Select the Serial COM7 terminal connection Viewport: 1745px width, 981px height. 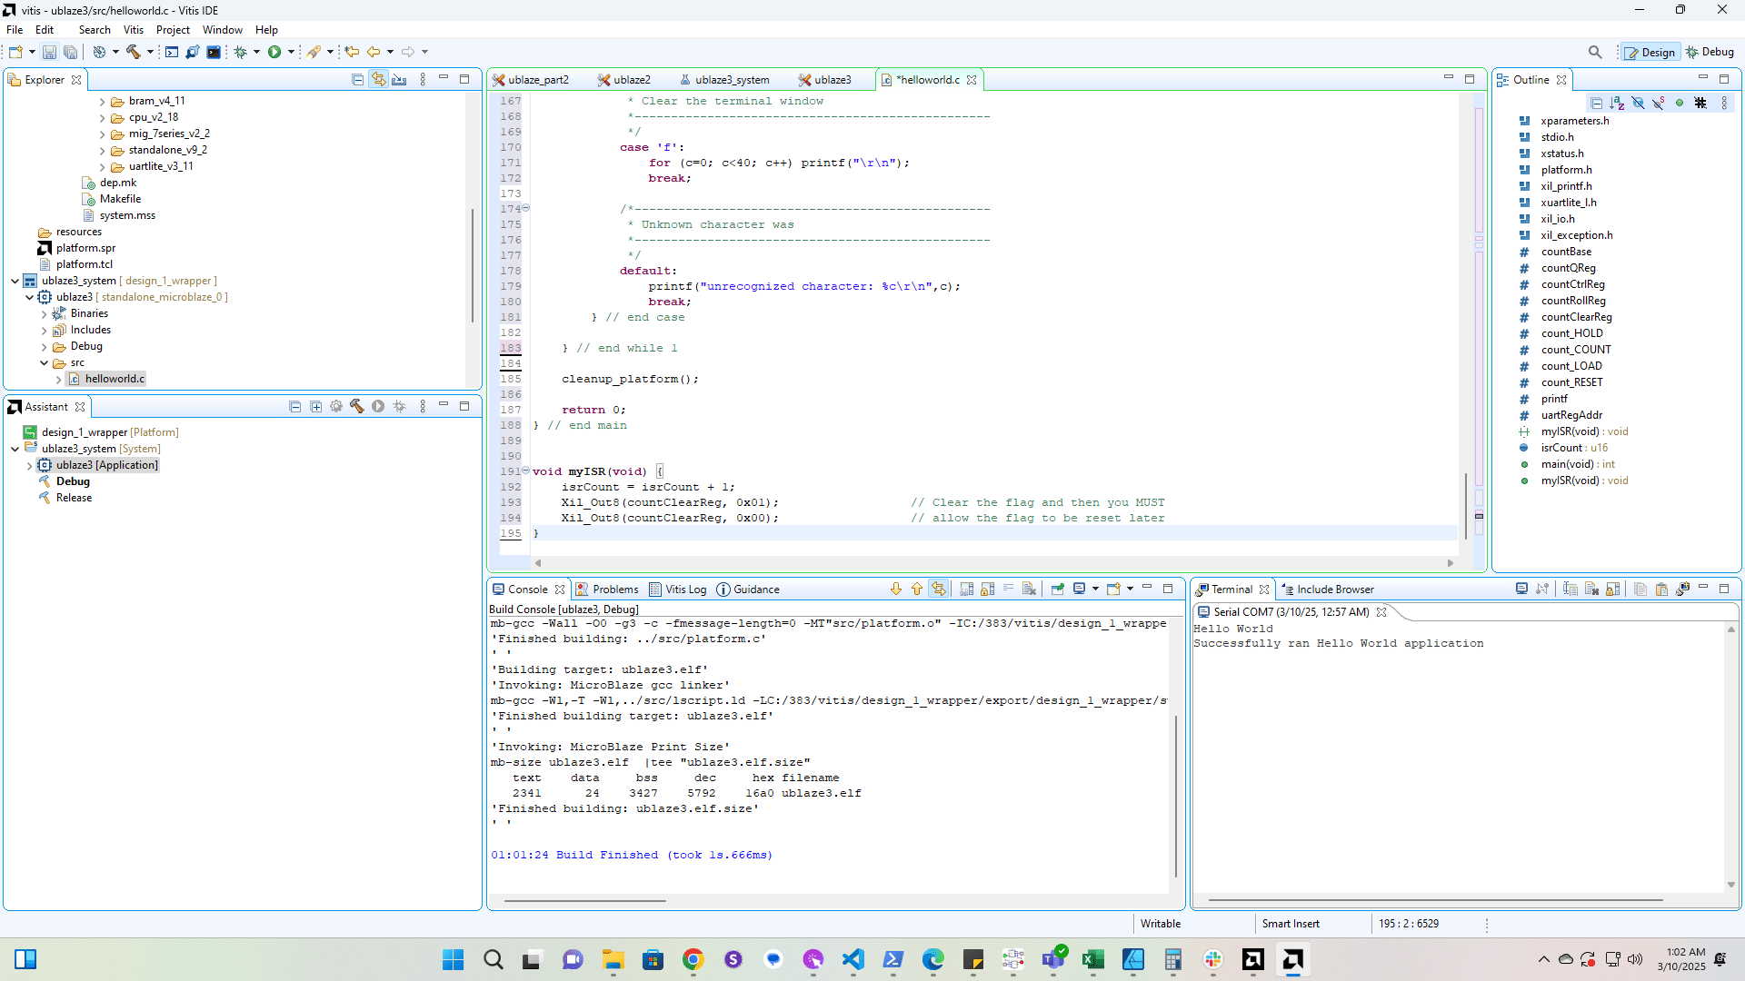point(1291,611)
